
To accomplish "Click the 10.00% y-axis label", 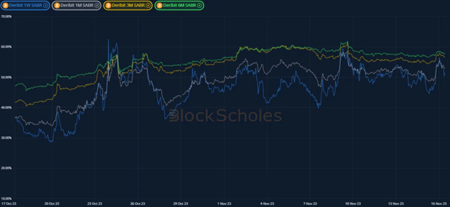I will [x=6, y=198].
